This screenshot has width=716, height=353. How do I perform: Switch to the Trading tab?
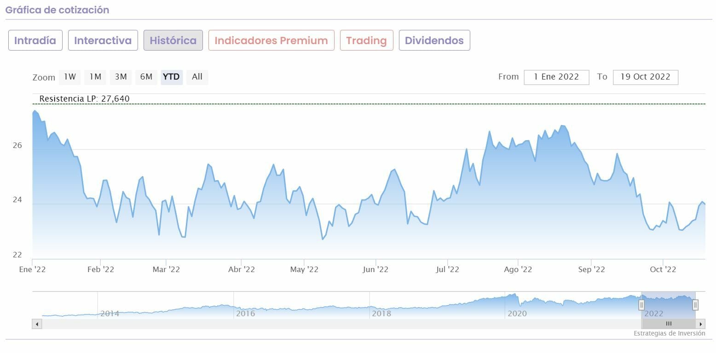(x=366, y=40)
